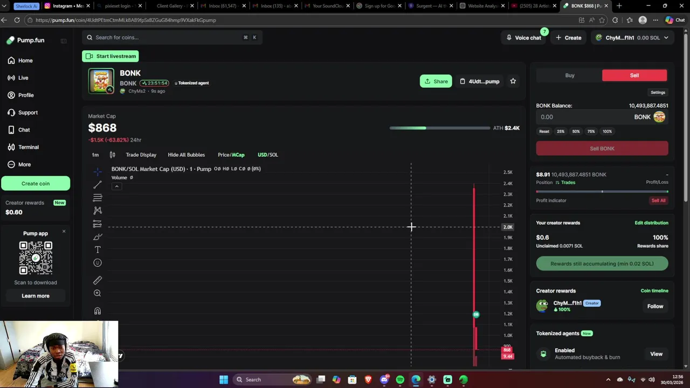Select the brush drawing tool

98,237
